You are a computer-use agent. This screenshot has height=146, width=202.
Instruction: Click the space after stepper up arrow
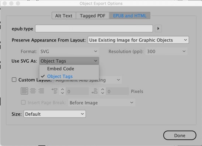102,90
